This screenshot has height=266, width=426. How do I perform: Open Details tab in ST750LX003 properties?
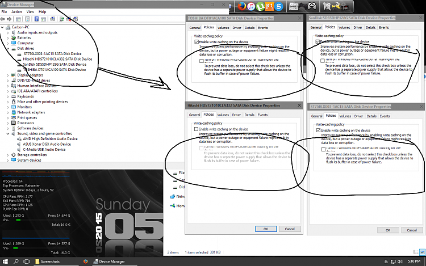coord(371,116)
